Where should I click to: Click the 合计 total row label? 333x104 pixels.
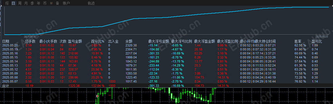click(x=6, y=86)
